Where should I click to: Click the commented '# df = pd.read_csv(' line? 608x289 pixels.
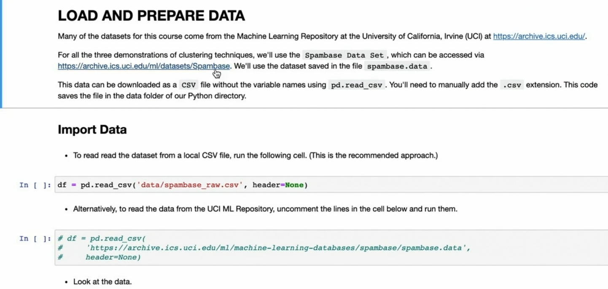101,238
